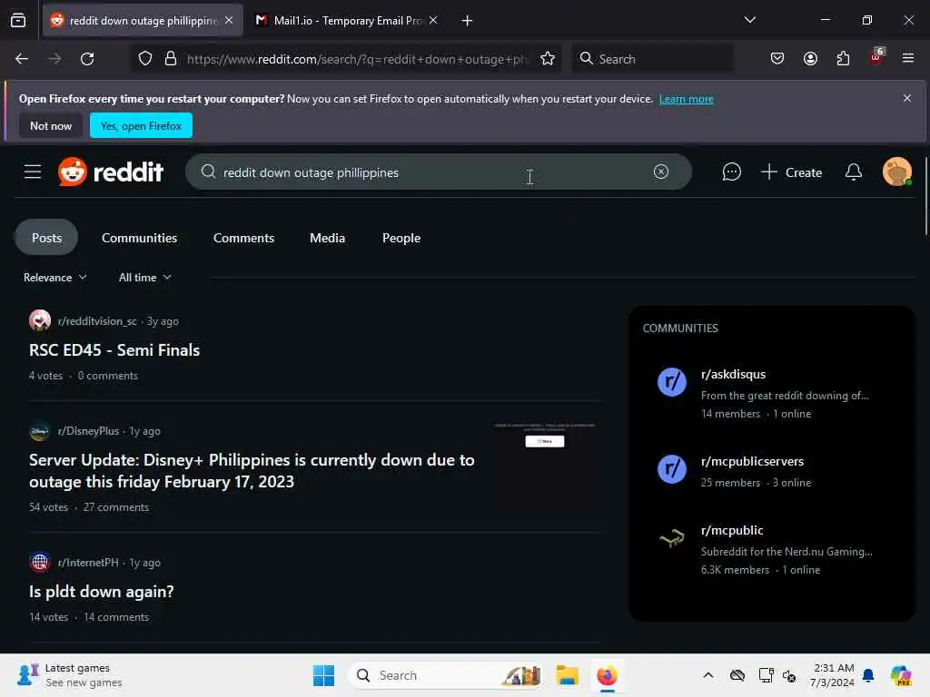Open the Reddit hamburger side menu
Image resolution: width=930 pixels, height=697 pixels.
[33, 172]
